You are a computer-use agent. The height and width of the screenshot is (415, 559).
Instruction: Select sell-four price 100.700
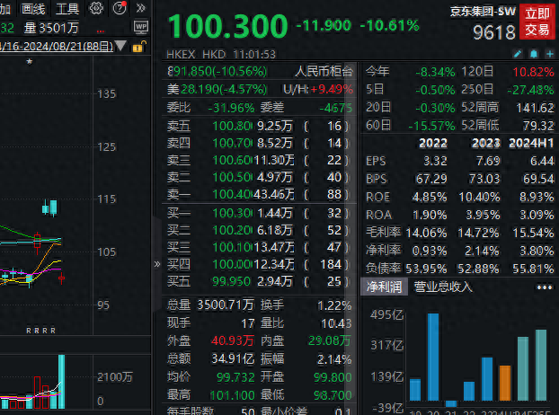pos(232,143)
